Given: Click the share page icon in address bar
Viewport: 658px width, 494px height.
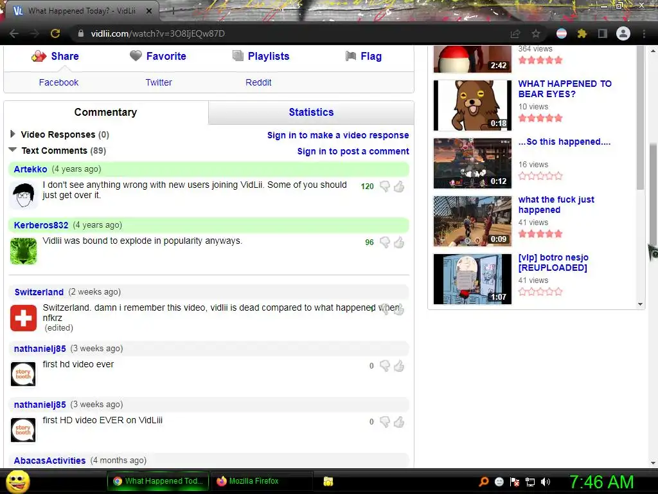Looking at the screenshot, I should (515, 33).
